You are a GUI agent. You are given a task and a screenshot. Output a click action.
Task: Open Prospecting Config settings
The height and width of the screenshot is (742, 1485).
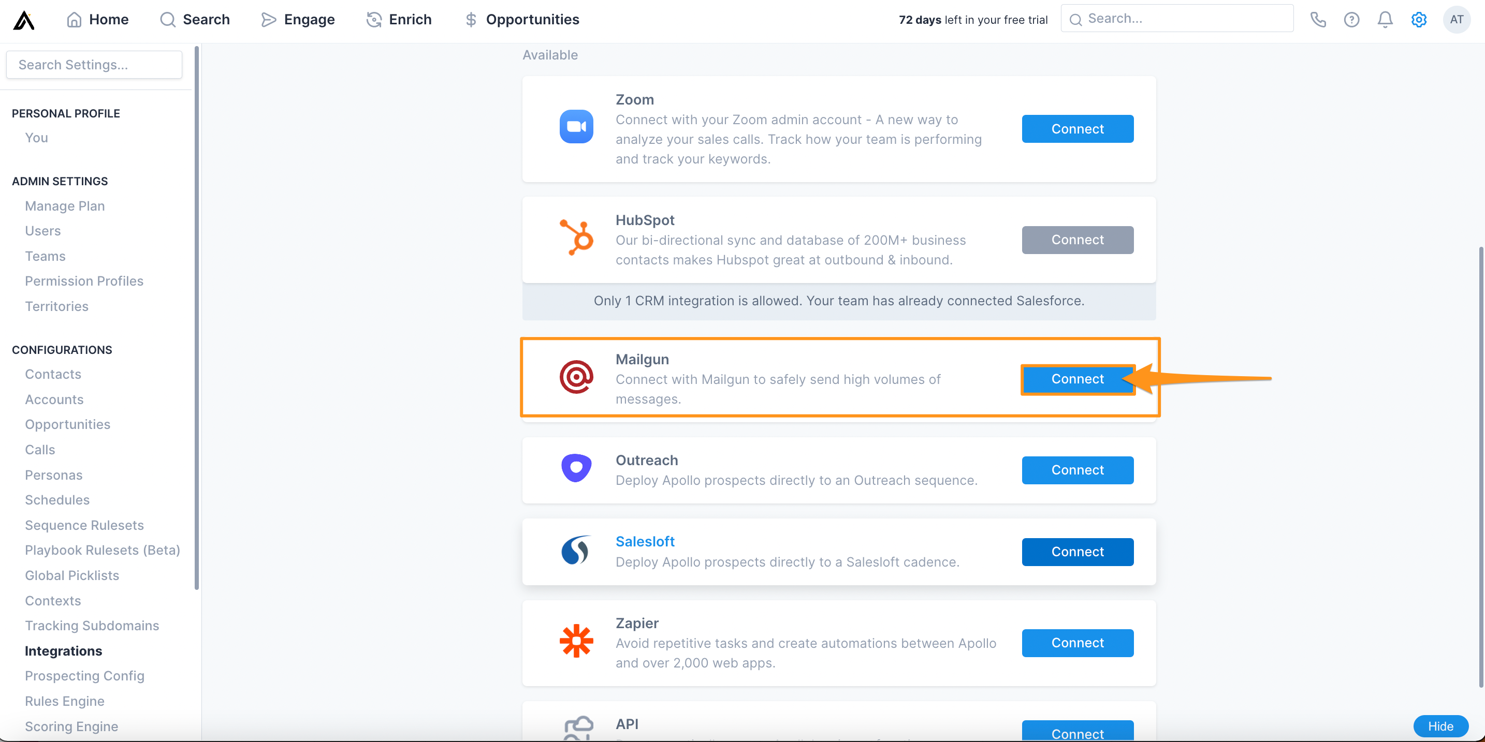85,676
